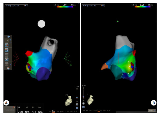Click the Acquire button
Image resolution: width=160 pixels, height=115 pixels.
pos(10,110)
